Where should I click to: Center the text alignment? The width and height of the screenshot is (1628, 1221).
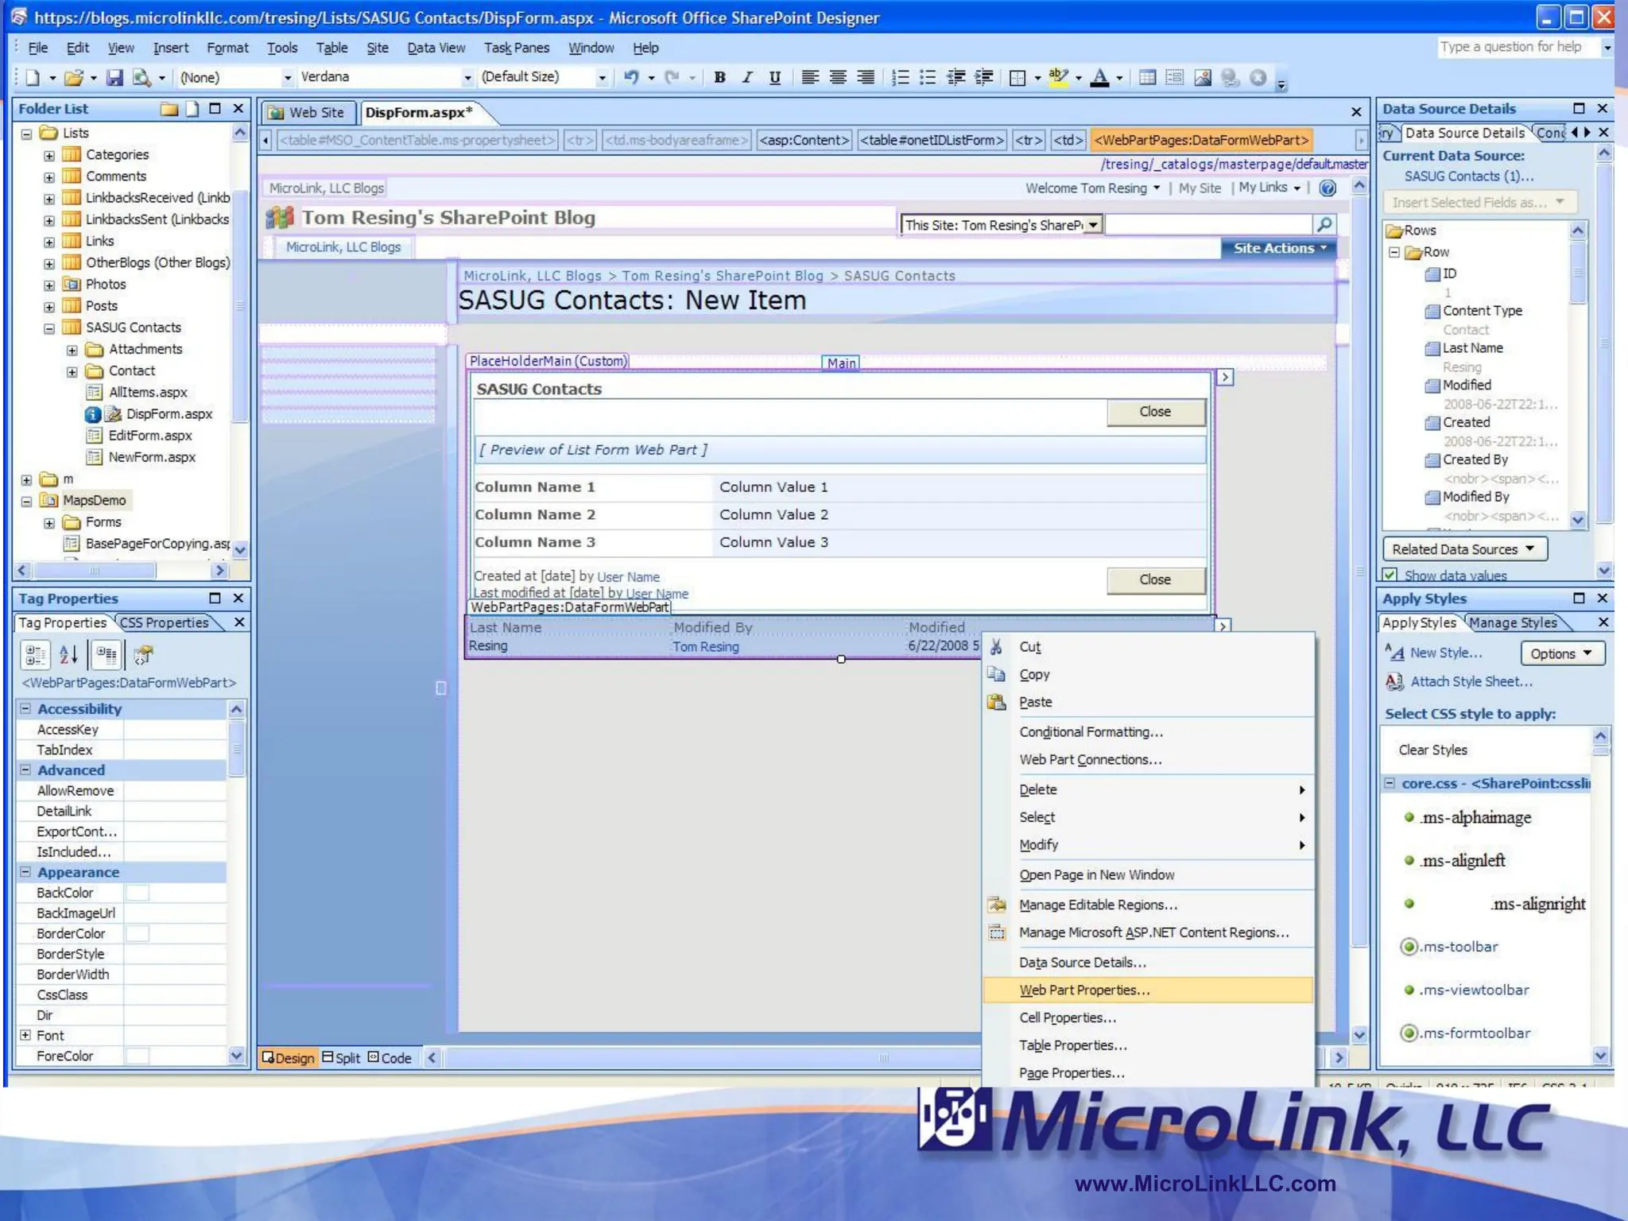pos(838,77)
